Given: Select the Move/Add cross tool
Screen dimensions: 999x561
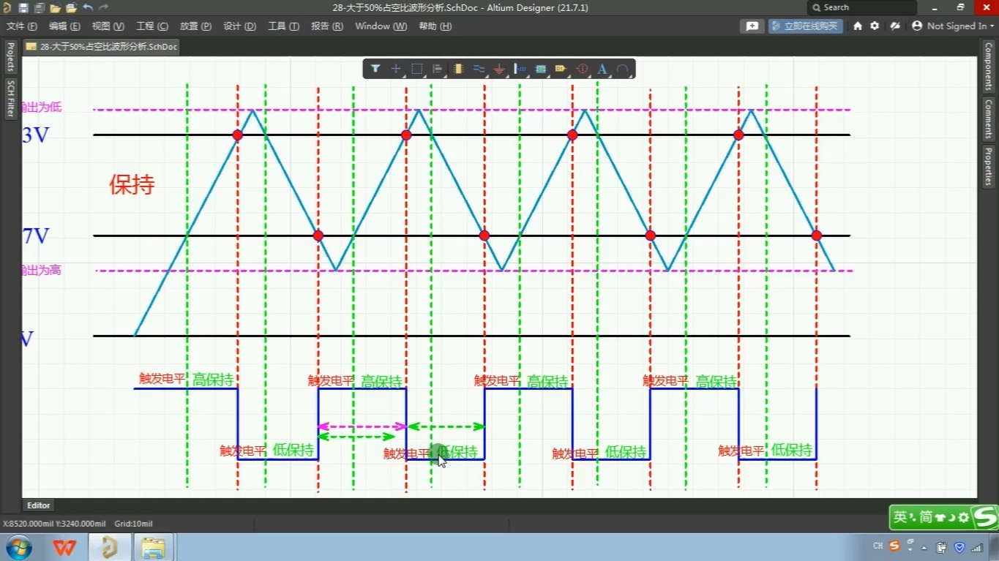Looking at the screenshot, I should [x=396, y=69].
